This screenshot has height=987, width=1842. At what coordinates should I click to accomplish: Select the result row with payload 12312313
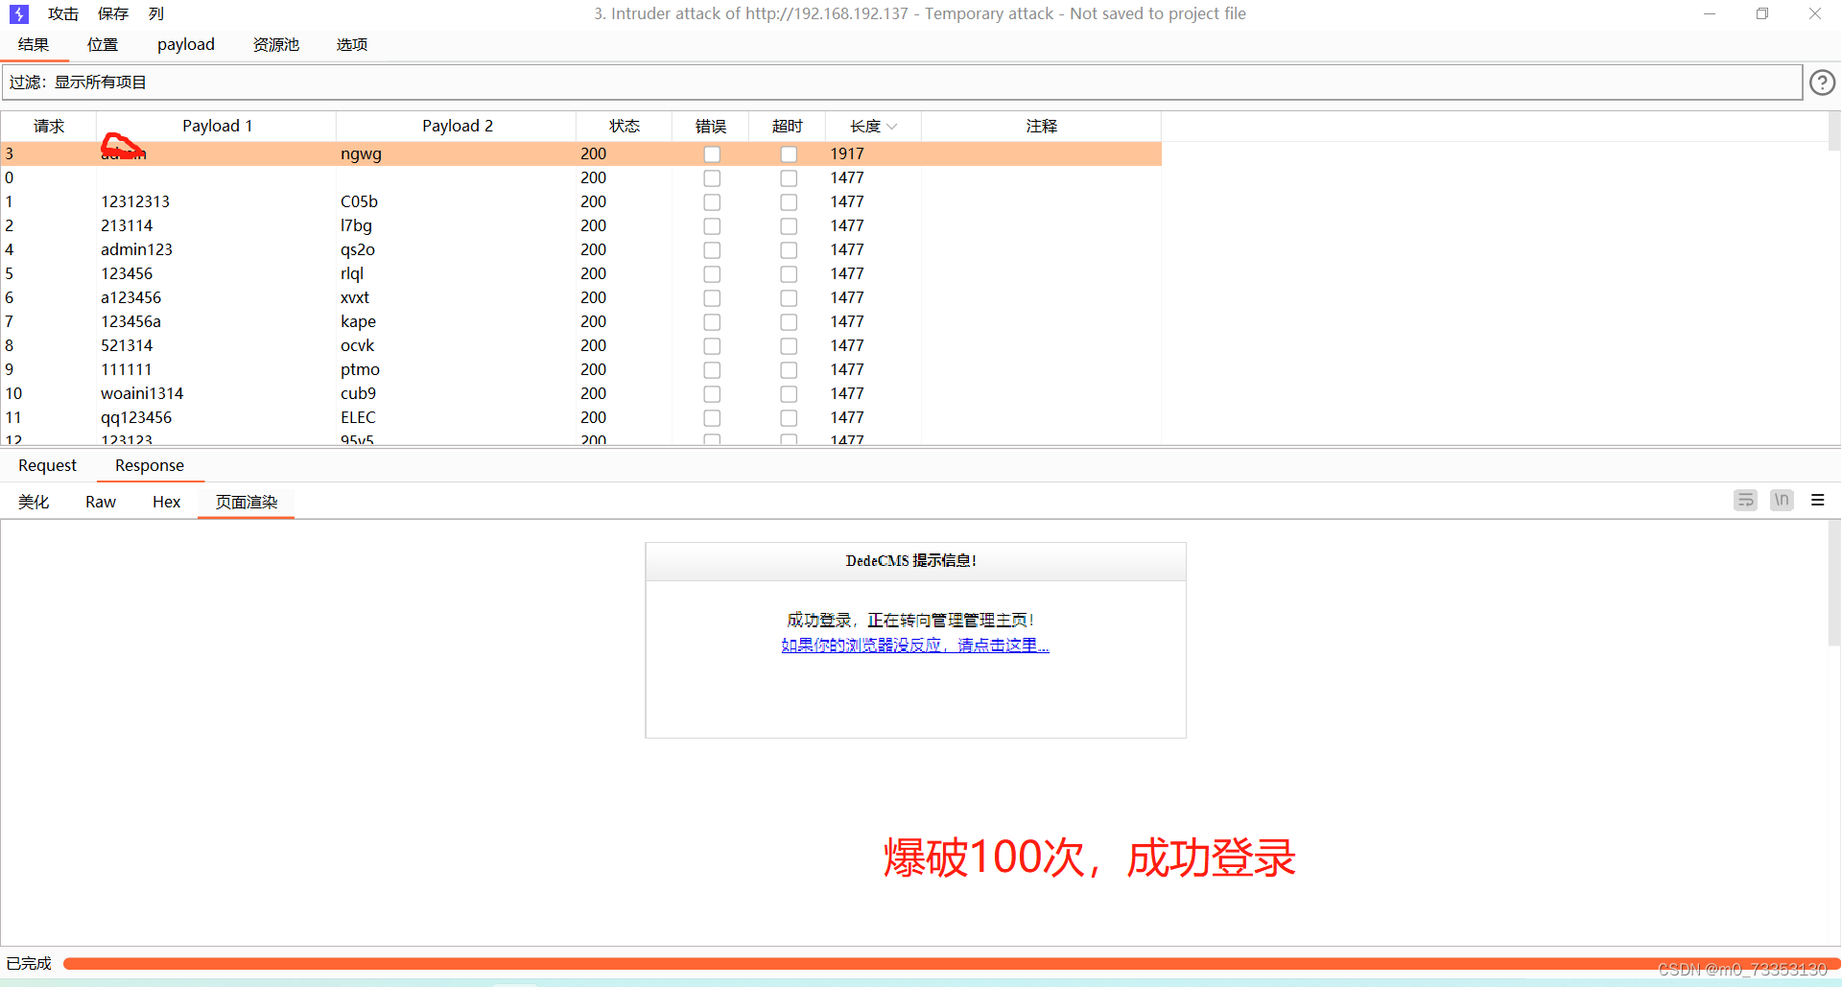581,202
